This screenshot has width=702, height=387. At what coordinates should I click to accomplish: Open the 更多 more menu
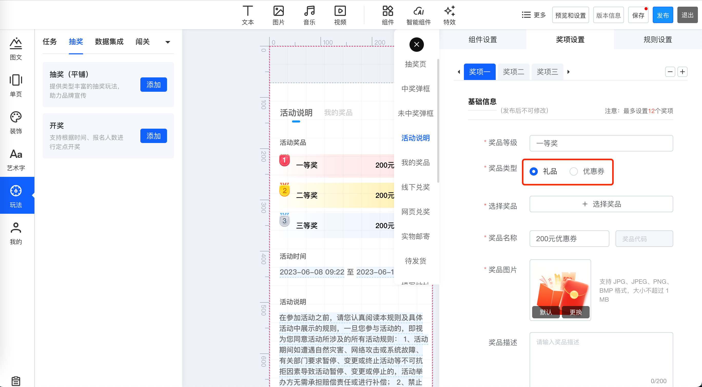[534, 15]
